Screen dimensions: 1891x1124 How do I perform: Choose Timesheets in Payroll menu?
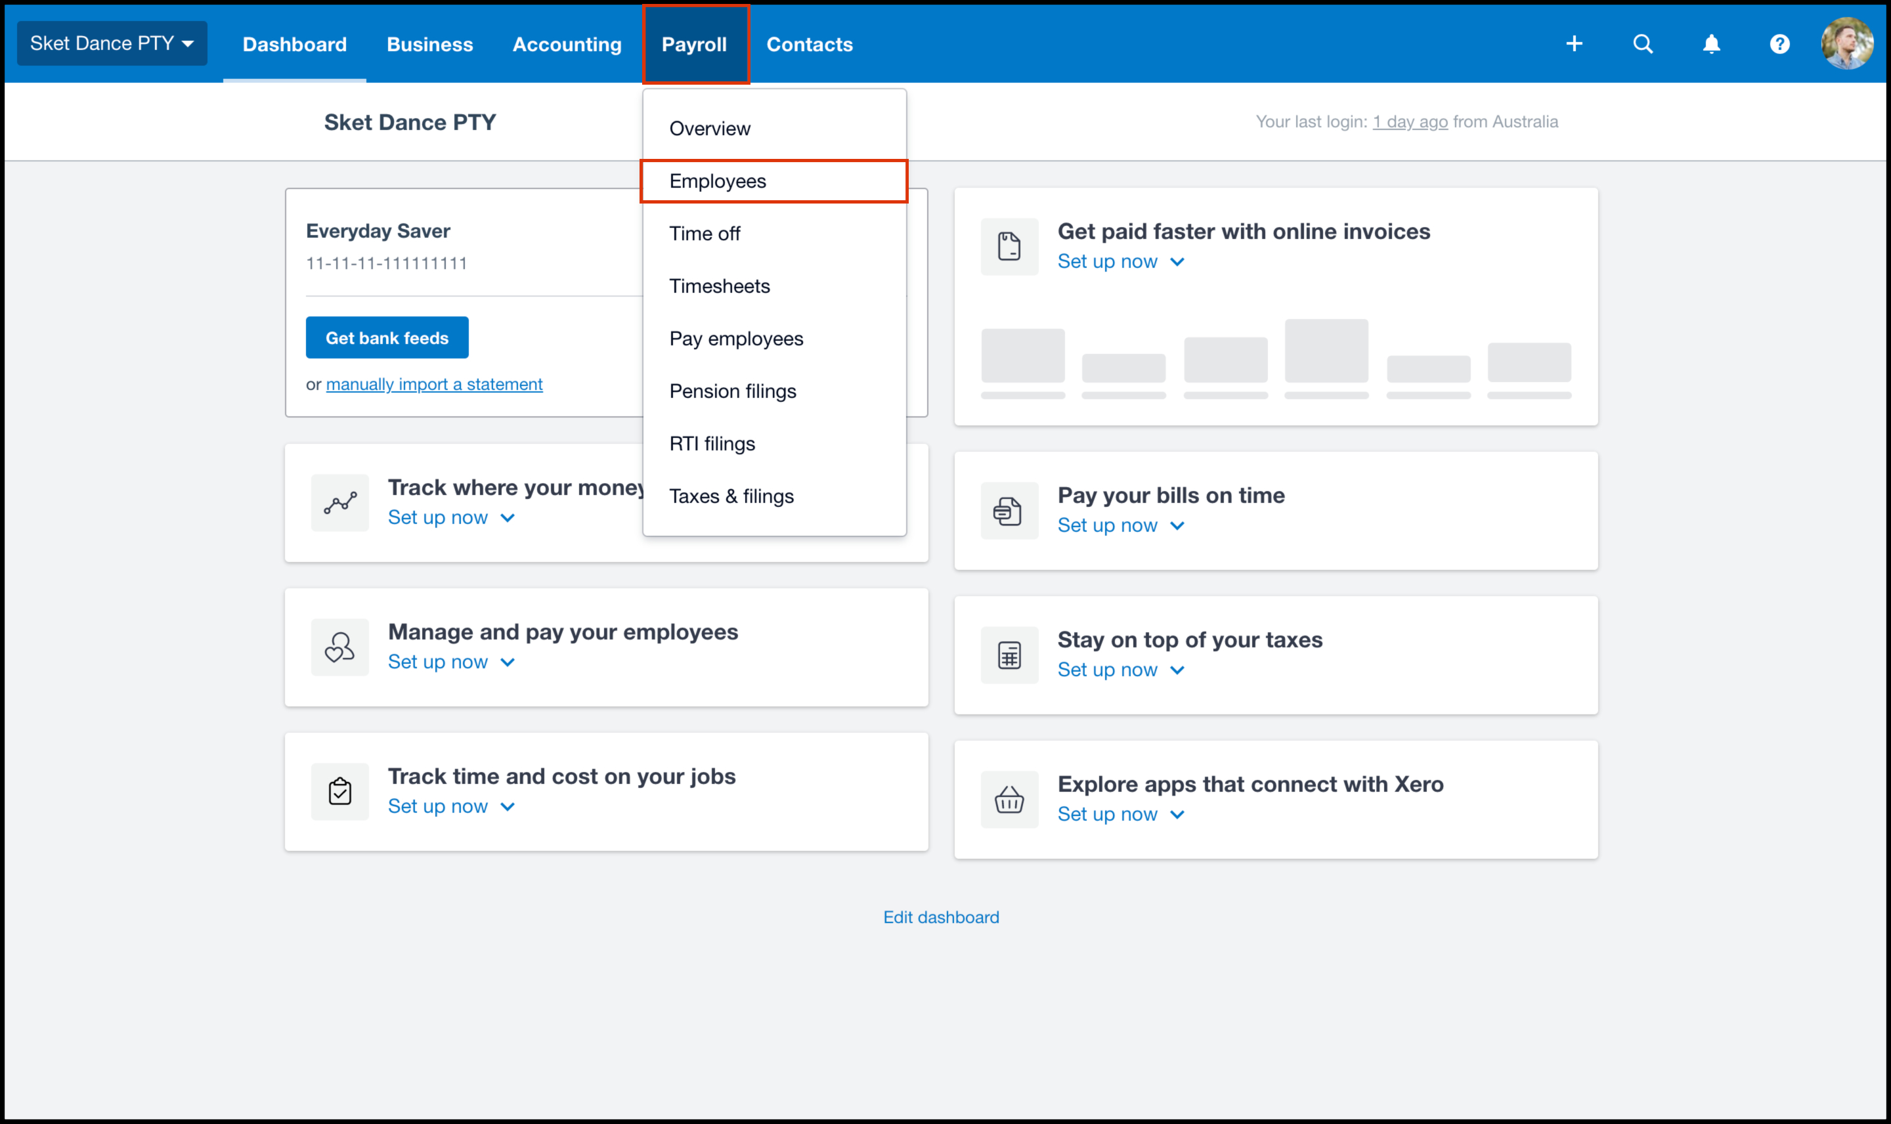point(719,286)
